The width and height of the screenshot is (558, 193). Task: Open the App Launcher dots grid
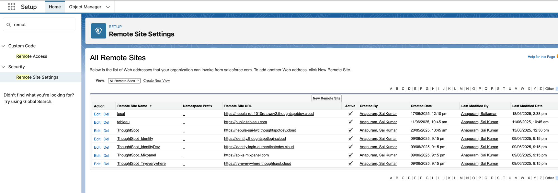click(11, 7)
